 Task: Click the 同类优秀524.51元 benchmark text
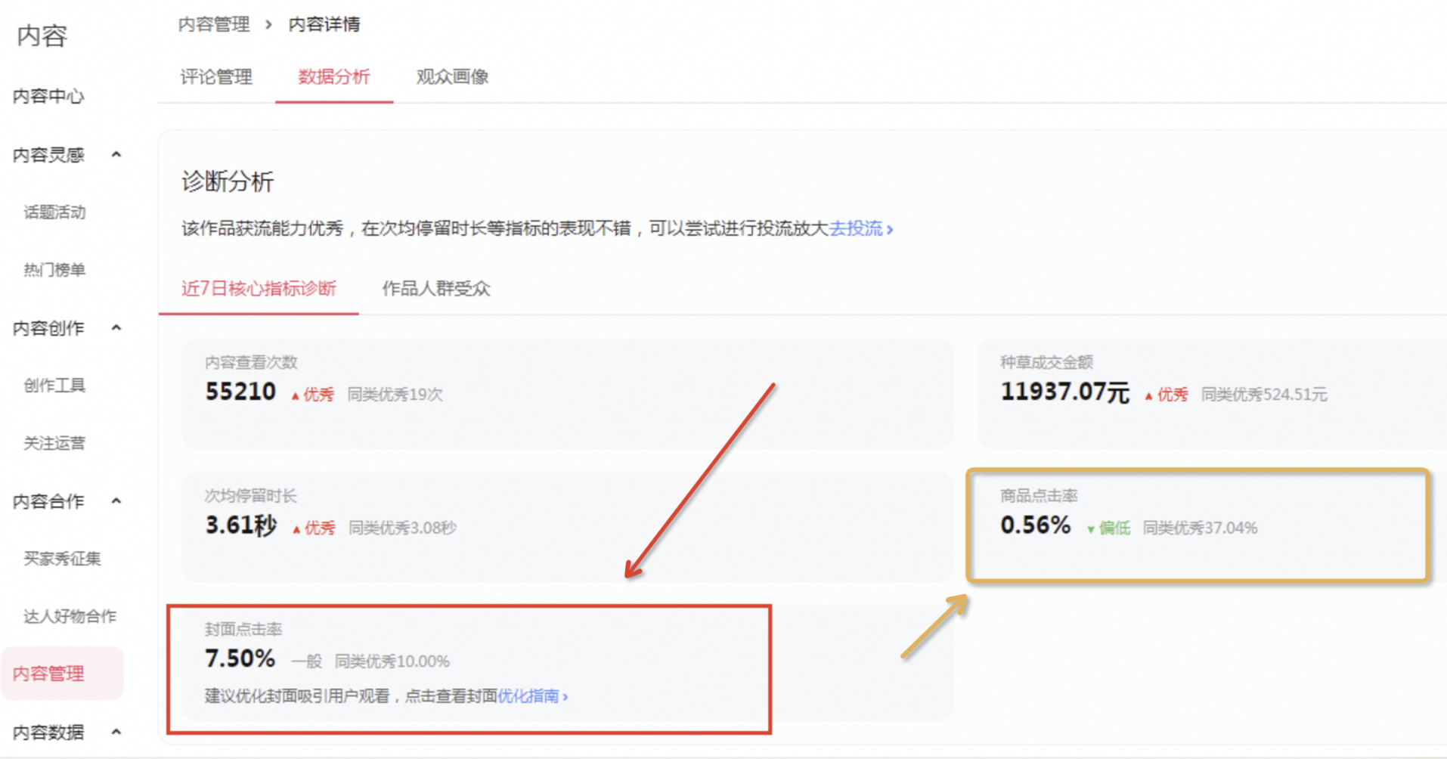click(x=1264, y=395)
